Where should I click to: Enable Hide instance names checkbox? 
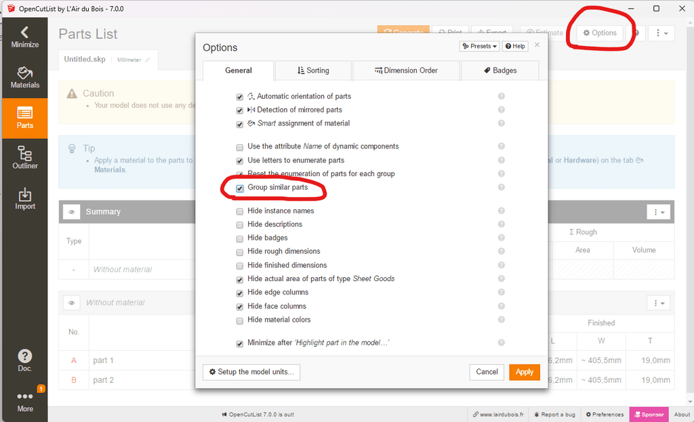pyautogui.click(x=240, y=211)
